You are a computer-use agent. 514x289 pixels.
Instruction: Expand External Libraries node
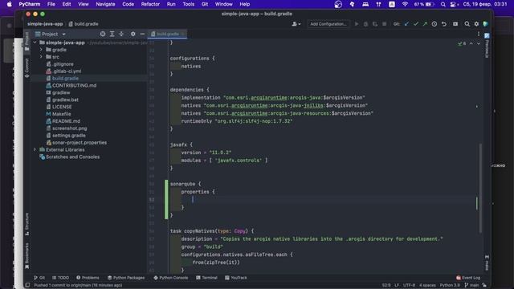click(x=35, y=150)
